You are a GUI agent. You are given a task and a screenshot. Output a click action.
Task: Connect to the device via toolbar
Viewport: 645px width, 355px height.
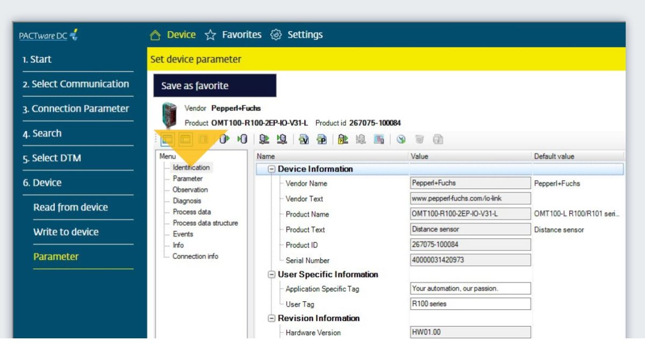pyautogui.click(x=224, y=139)
